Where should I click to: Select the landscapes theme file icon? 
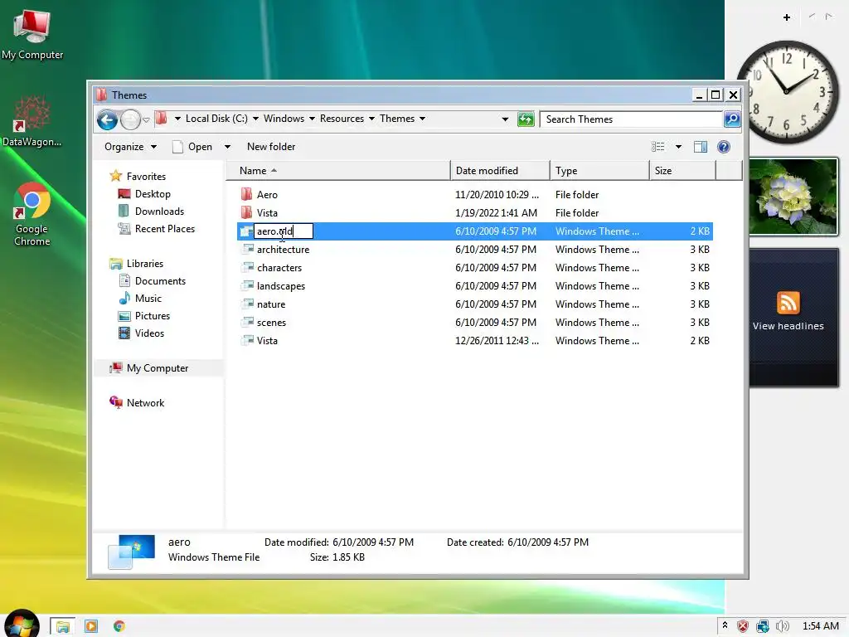[x=247, y=285]
